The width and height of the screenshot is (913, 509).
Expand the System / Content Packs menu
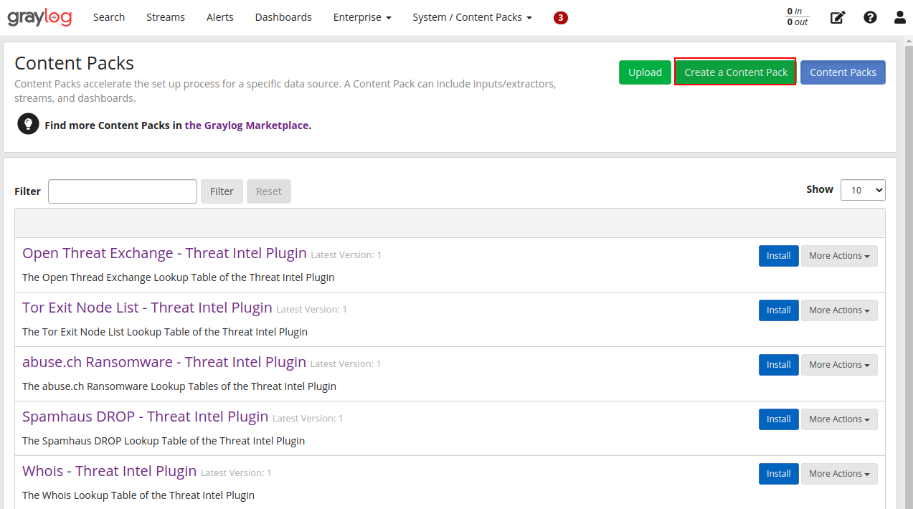click(x=472, y=17)
